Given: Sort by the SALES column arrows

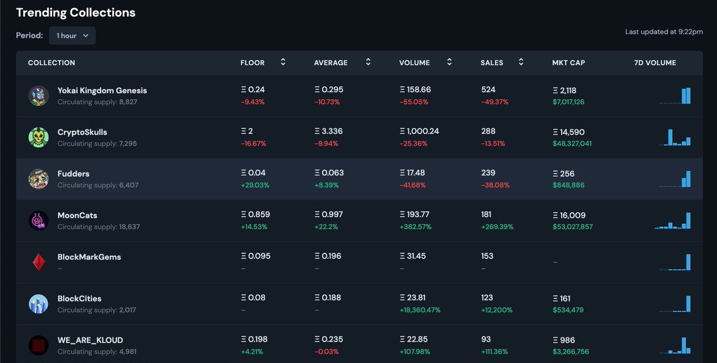Looking at the screenshot, I should coord(521,62).
